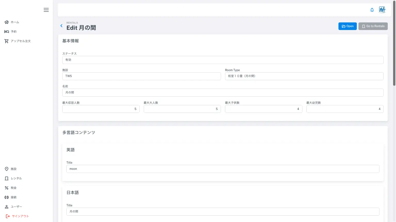Open the ステータス dropdown showing 有効
396x222 pixels.
(x=223, y=60)
